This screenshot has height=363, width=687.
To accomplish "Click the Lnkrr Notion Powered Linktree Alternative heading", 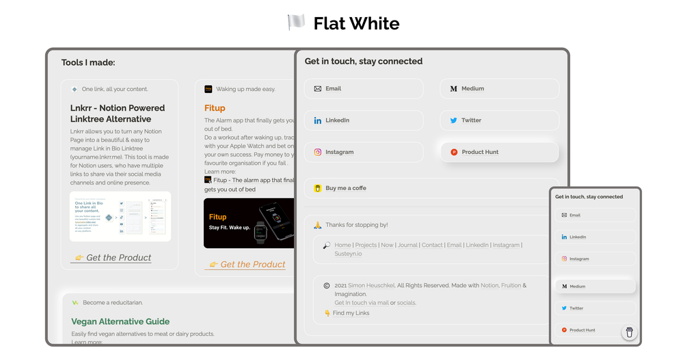I will coord(118,113).
